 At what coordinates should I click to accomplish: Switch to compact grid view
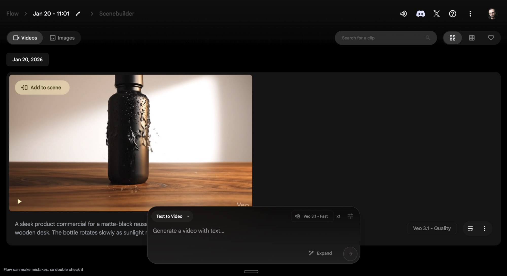point(472,38)
